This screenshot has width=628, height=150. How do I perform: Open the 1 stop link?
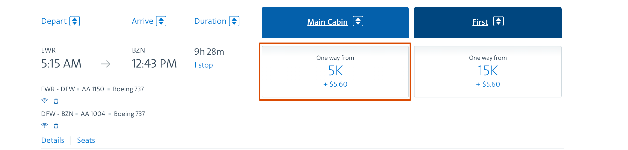coord(203,65)
